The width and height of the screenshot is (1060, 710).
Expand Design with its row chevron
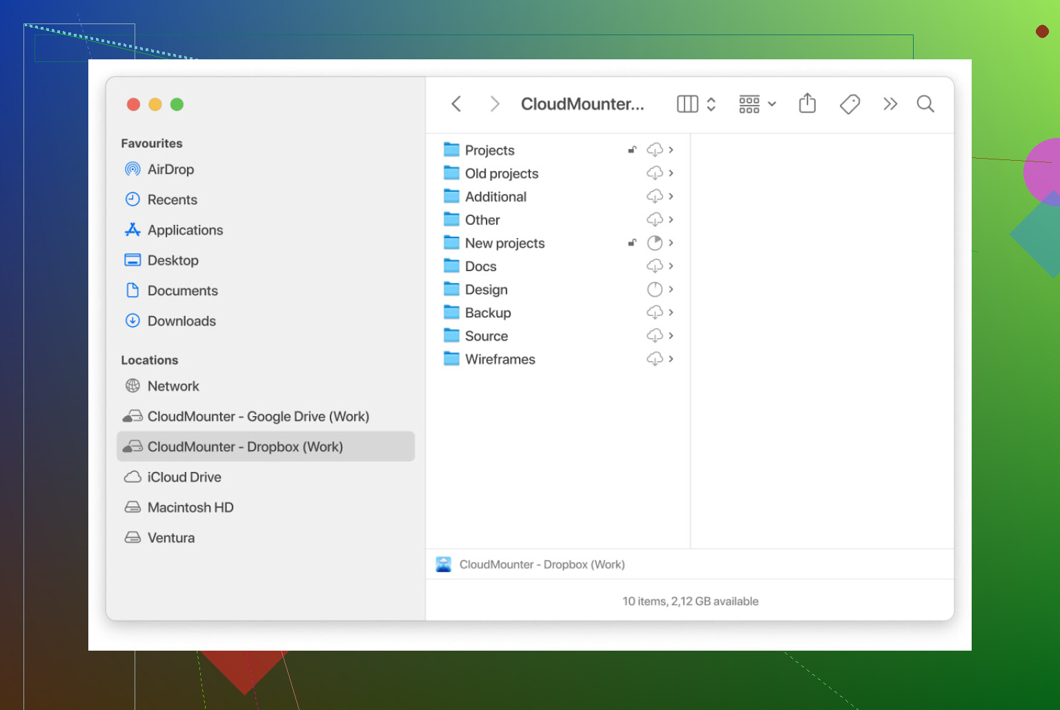pos(671,289)
